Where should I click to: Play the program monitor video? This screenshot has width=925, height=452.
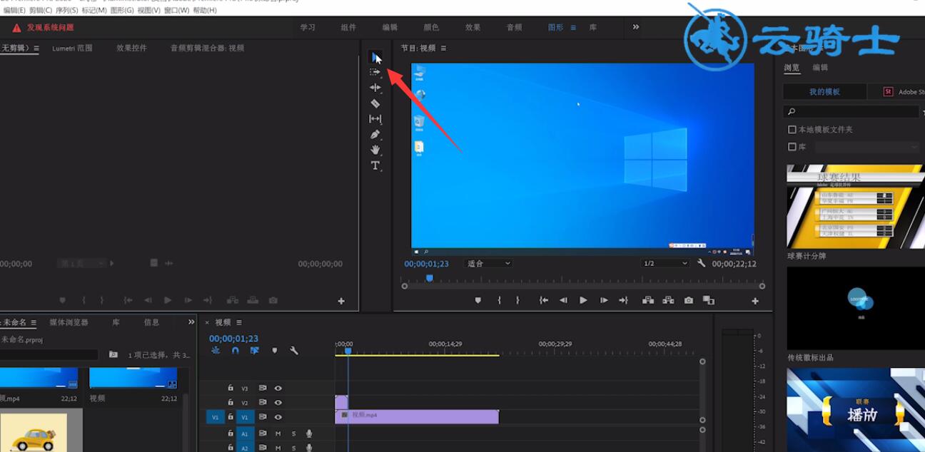pos(583,301)
